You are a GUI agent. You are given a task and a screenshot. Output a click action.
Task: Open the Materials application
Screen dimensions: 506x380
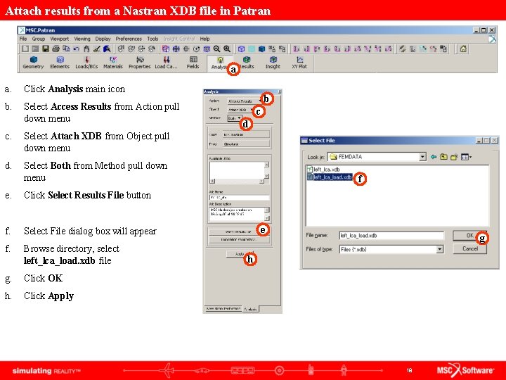click(x=113, y=63)
